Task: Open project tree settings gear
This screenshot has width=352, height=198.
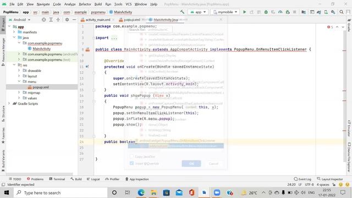Action: [67, 20]
